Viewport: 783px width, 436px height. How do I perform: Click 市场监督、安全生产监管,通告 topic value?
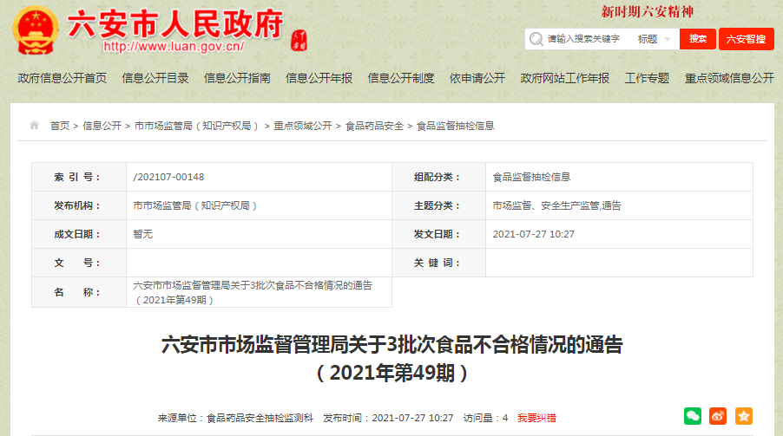pyautogui.click(x=556, y=205)
